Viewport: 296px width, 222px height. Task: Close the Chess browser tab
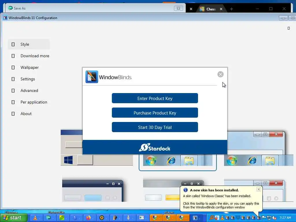[221, 9]
